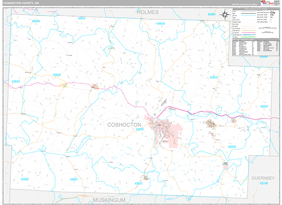The width and height of the screenshot is (282, 205).
Task: Click the yellow highlighted area near 43844
Action: 63,85
